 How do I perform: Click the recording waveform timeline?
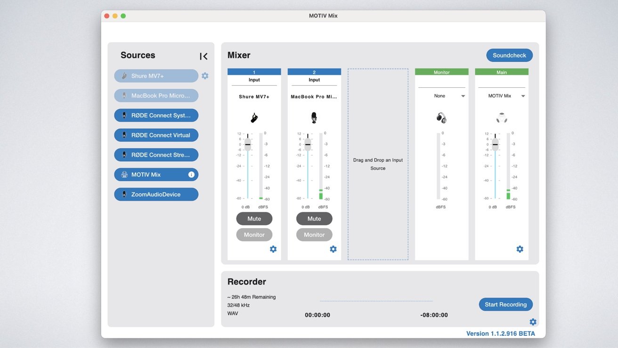(x=376, y=301)
